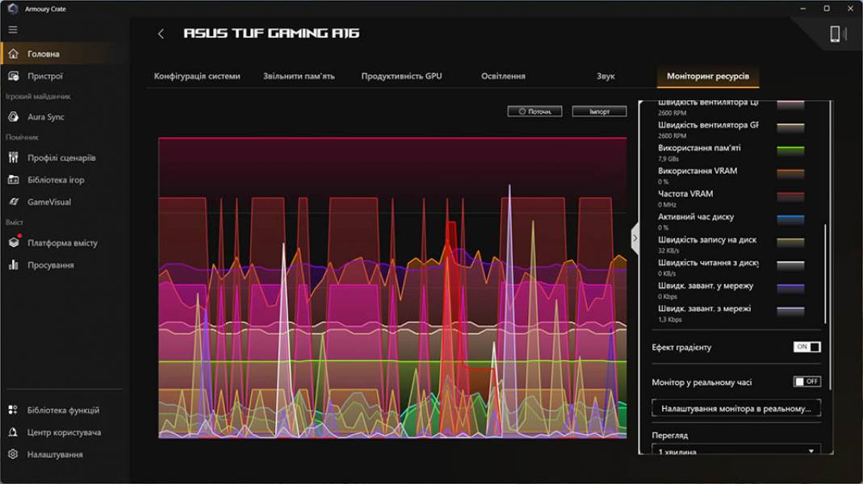Select the Використання VRAM label
Image resolution: width=863 pixels, height=484 pixels.
698,171
